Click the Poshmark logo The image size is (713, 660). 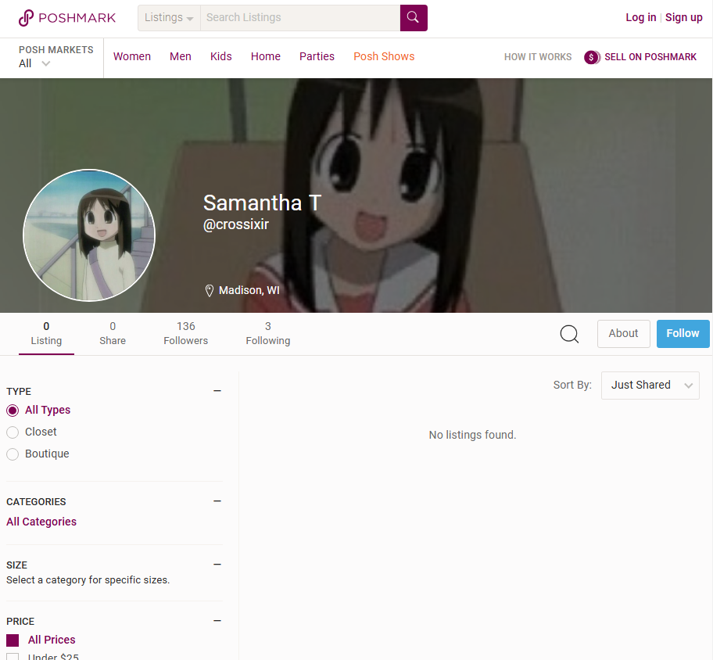tap(67, 18)
